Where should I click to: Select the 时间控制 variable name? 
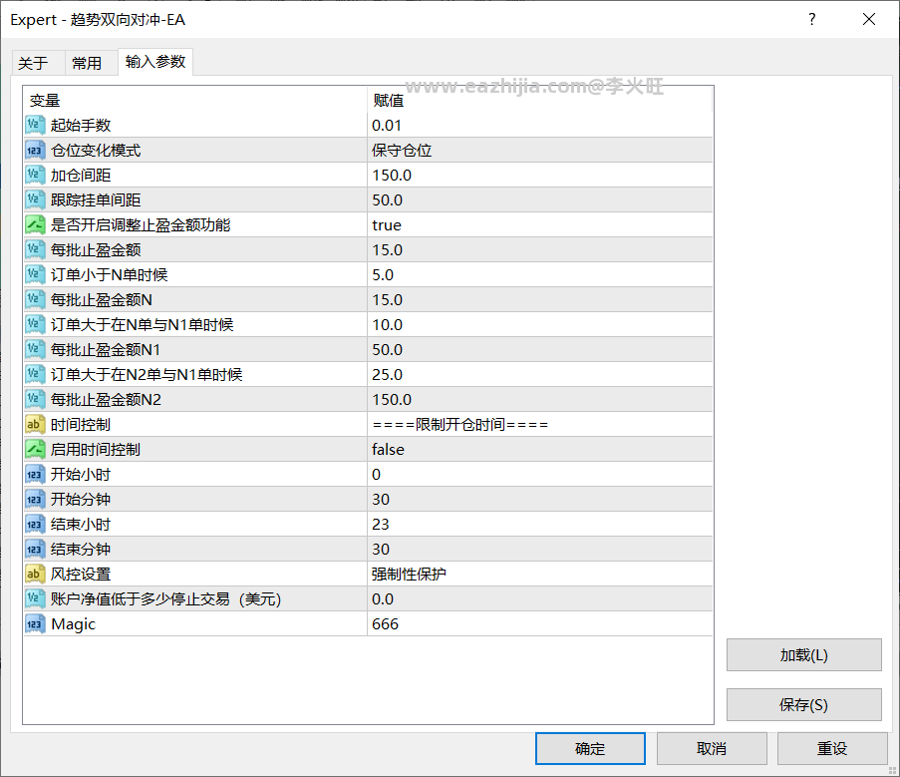(x=81, y=424)
